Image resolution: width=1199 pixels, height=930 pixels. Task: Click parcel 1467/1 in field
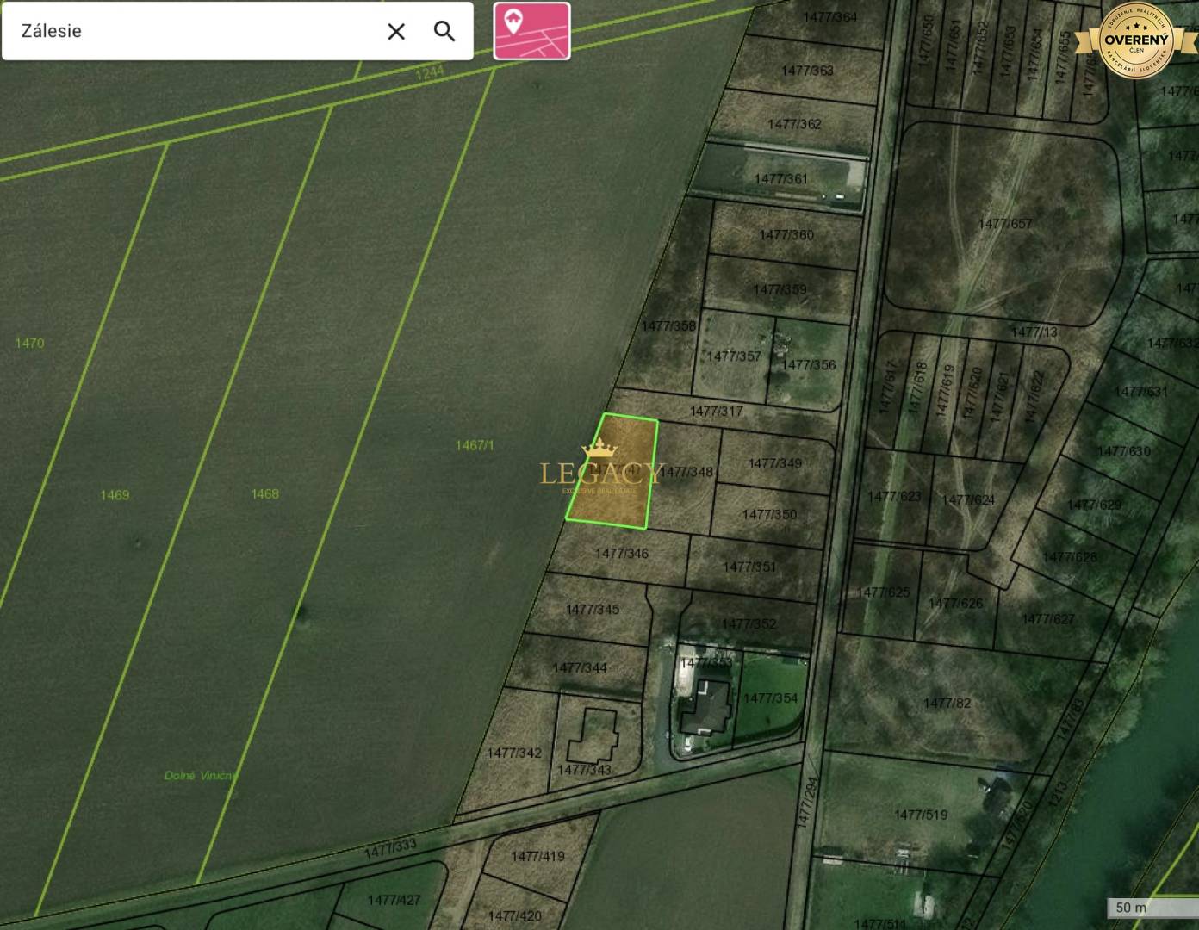475,445
